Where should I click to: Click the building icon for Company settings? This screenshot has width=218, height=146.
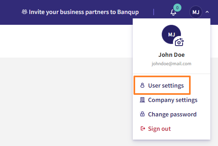(x=142, y=100)
